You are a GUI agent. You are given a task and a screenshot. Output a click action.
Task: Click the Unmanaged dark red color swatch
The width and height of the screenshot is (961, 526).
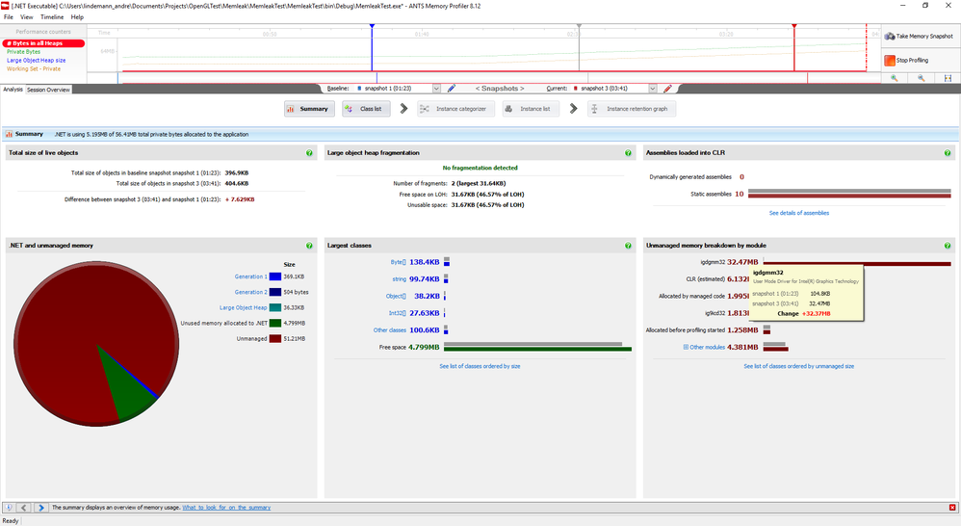275,339
